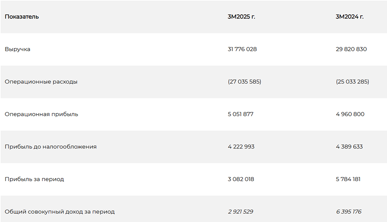This screenshot has width=387, height=222.
Task: Click pre-tax profit value 4 389 633
Action: 349,147
